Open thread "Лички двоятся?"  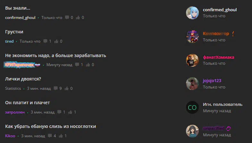pos(23,79)
